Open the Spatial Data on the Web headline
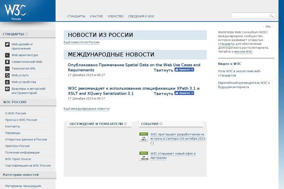Screen dimensions: 284x189 pos(134,68)
